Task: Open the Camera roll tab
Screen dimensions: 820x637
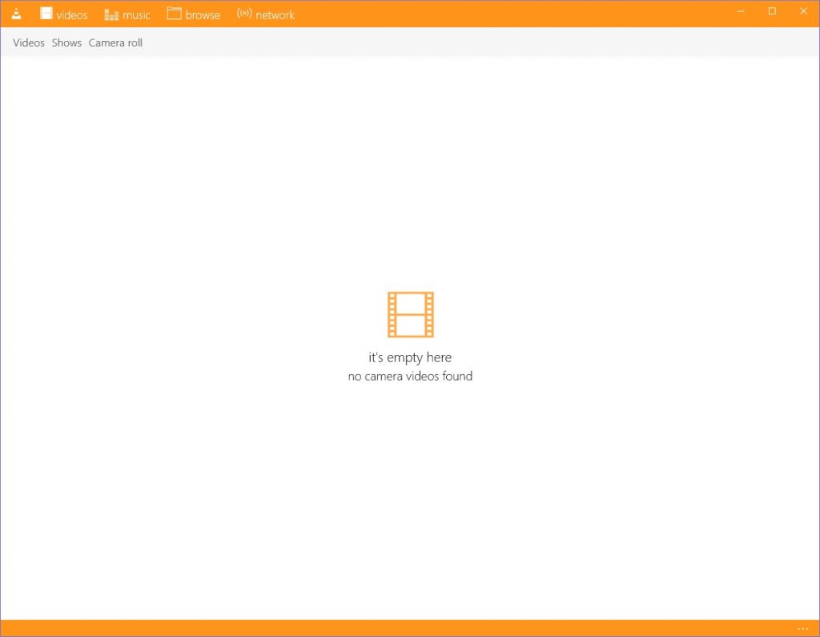Action: pos(115,42)
